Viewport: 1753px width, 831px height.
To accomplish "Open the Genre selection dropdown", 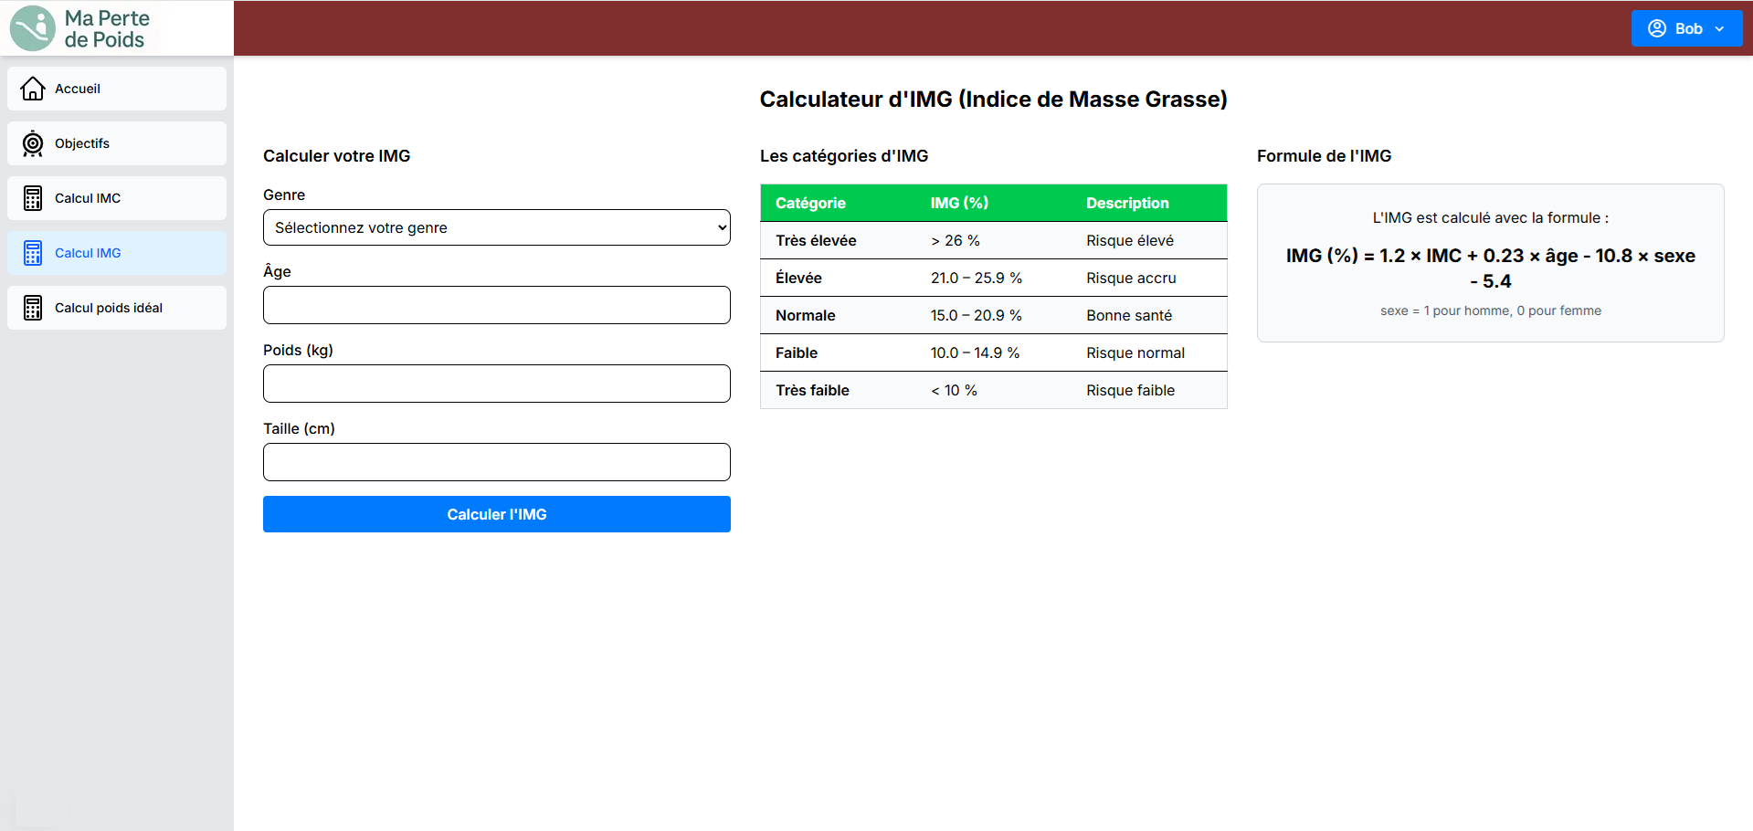I will [x=496, y=227].
